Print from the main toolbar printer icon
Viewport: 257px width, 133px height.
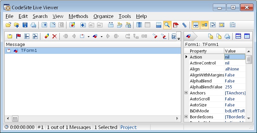pos(33,25)
